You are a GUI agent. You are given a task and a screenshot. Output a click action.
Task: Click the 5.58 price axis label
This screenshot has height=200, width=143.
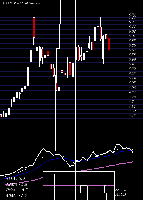132,55
